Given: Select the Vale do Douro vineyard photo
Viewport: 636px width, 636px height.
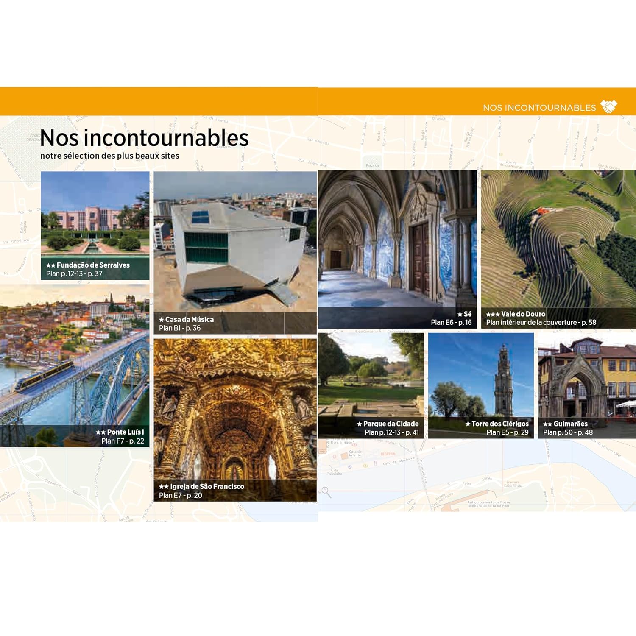Looking at the screenshot, I should point(558,237).
